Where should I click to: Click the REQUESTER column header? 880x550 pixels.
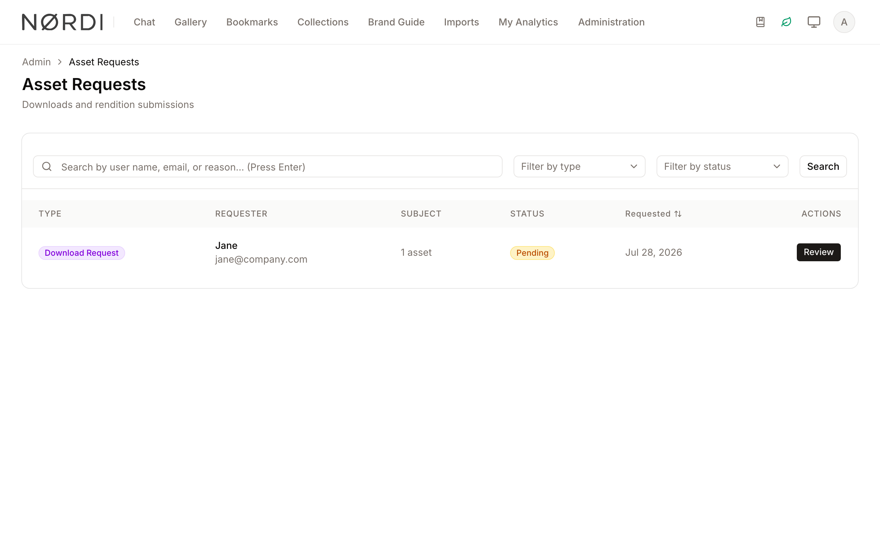point(241,214)
